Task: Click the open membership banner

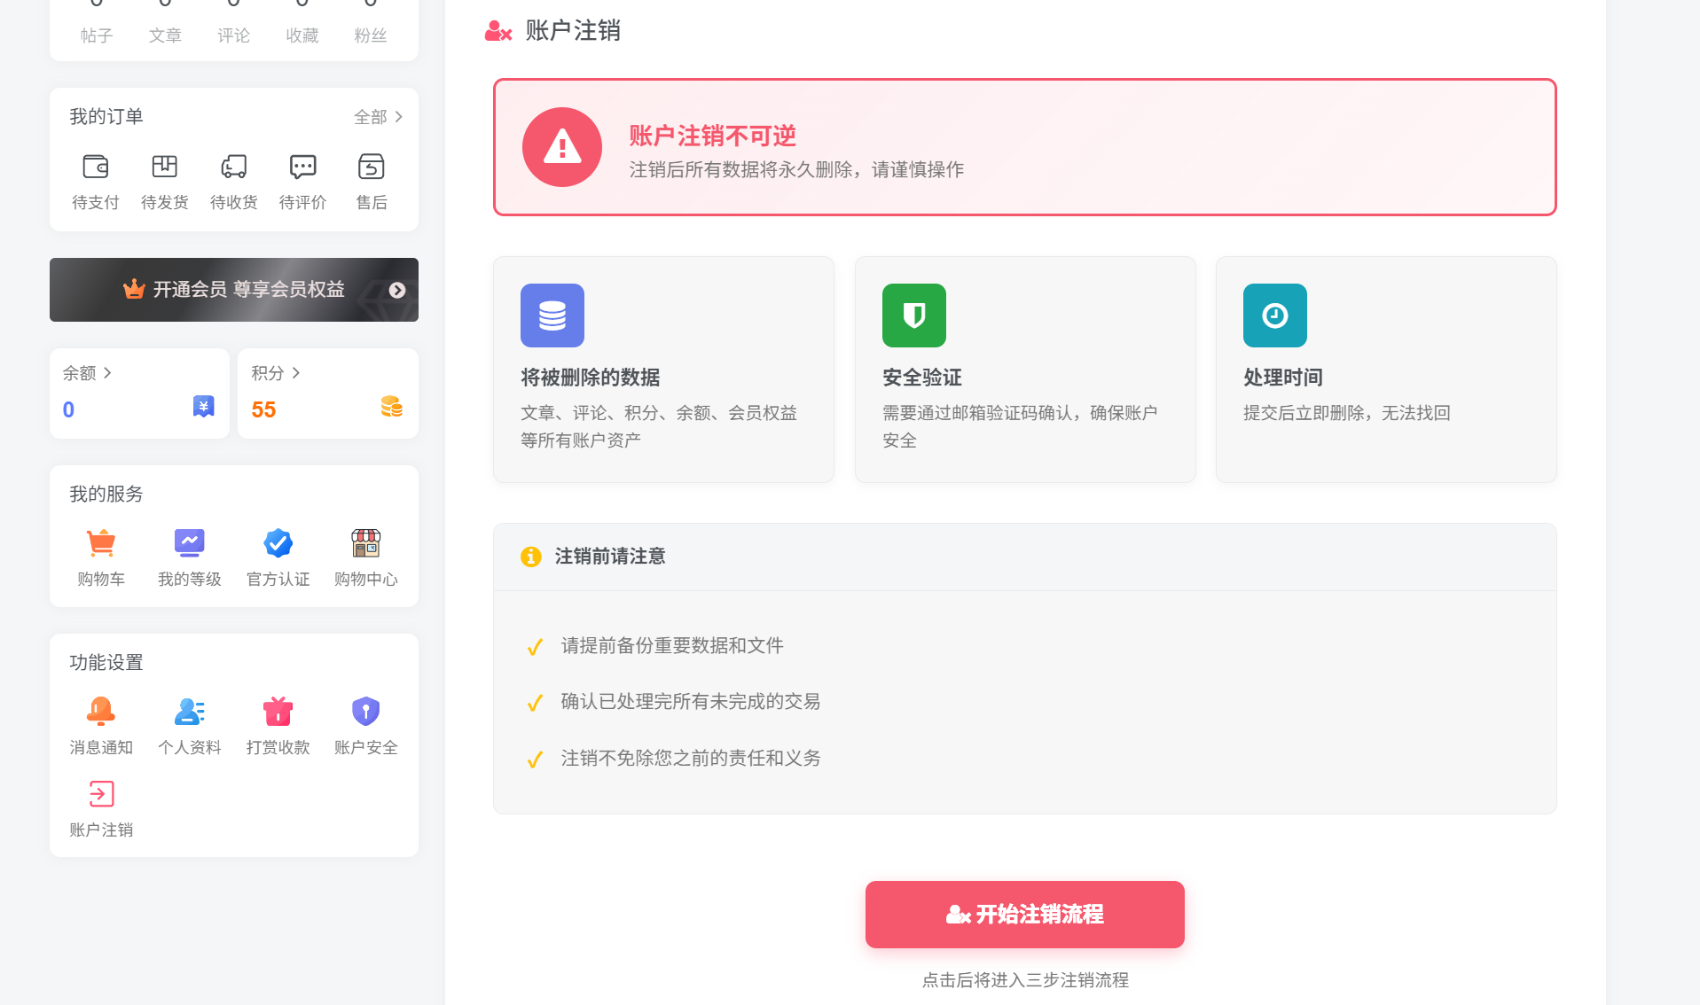Action: coord(234,290)
